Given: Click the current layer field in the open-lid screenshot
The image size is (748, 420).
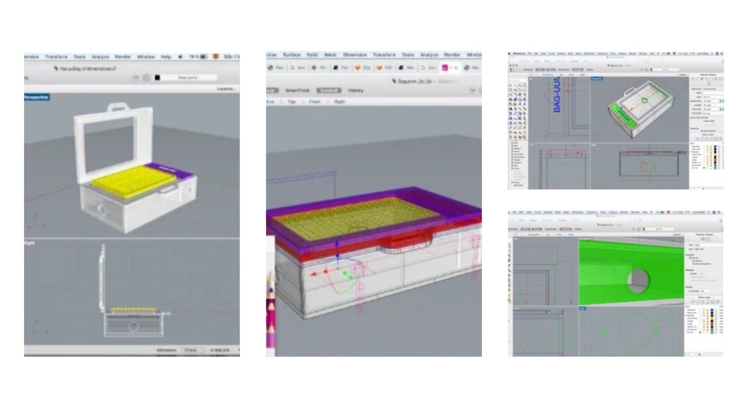Looking at the screenshot, I should 188,77.
